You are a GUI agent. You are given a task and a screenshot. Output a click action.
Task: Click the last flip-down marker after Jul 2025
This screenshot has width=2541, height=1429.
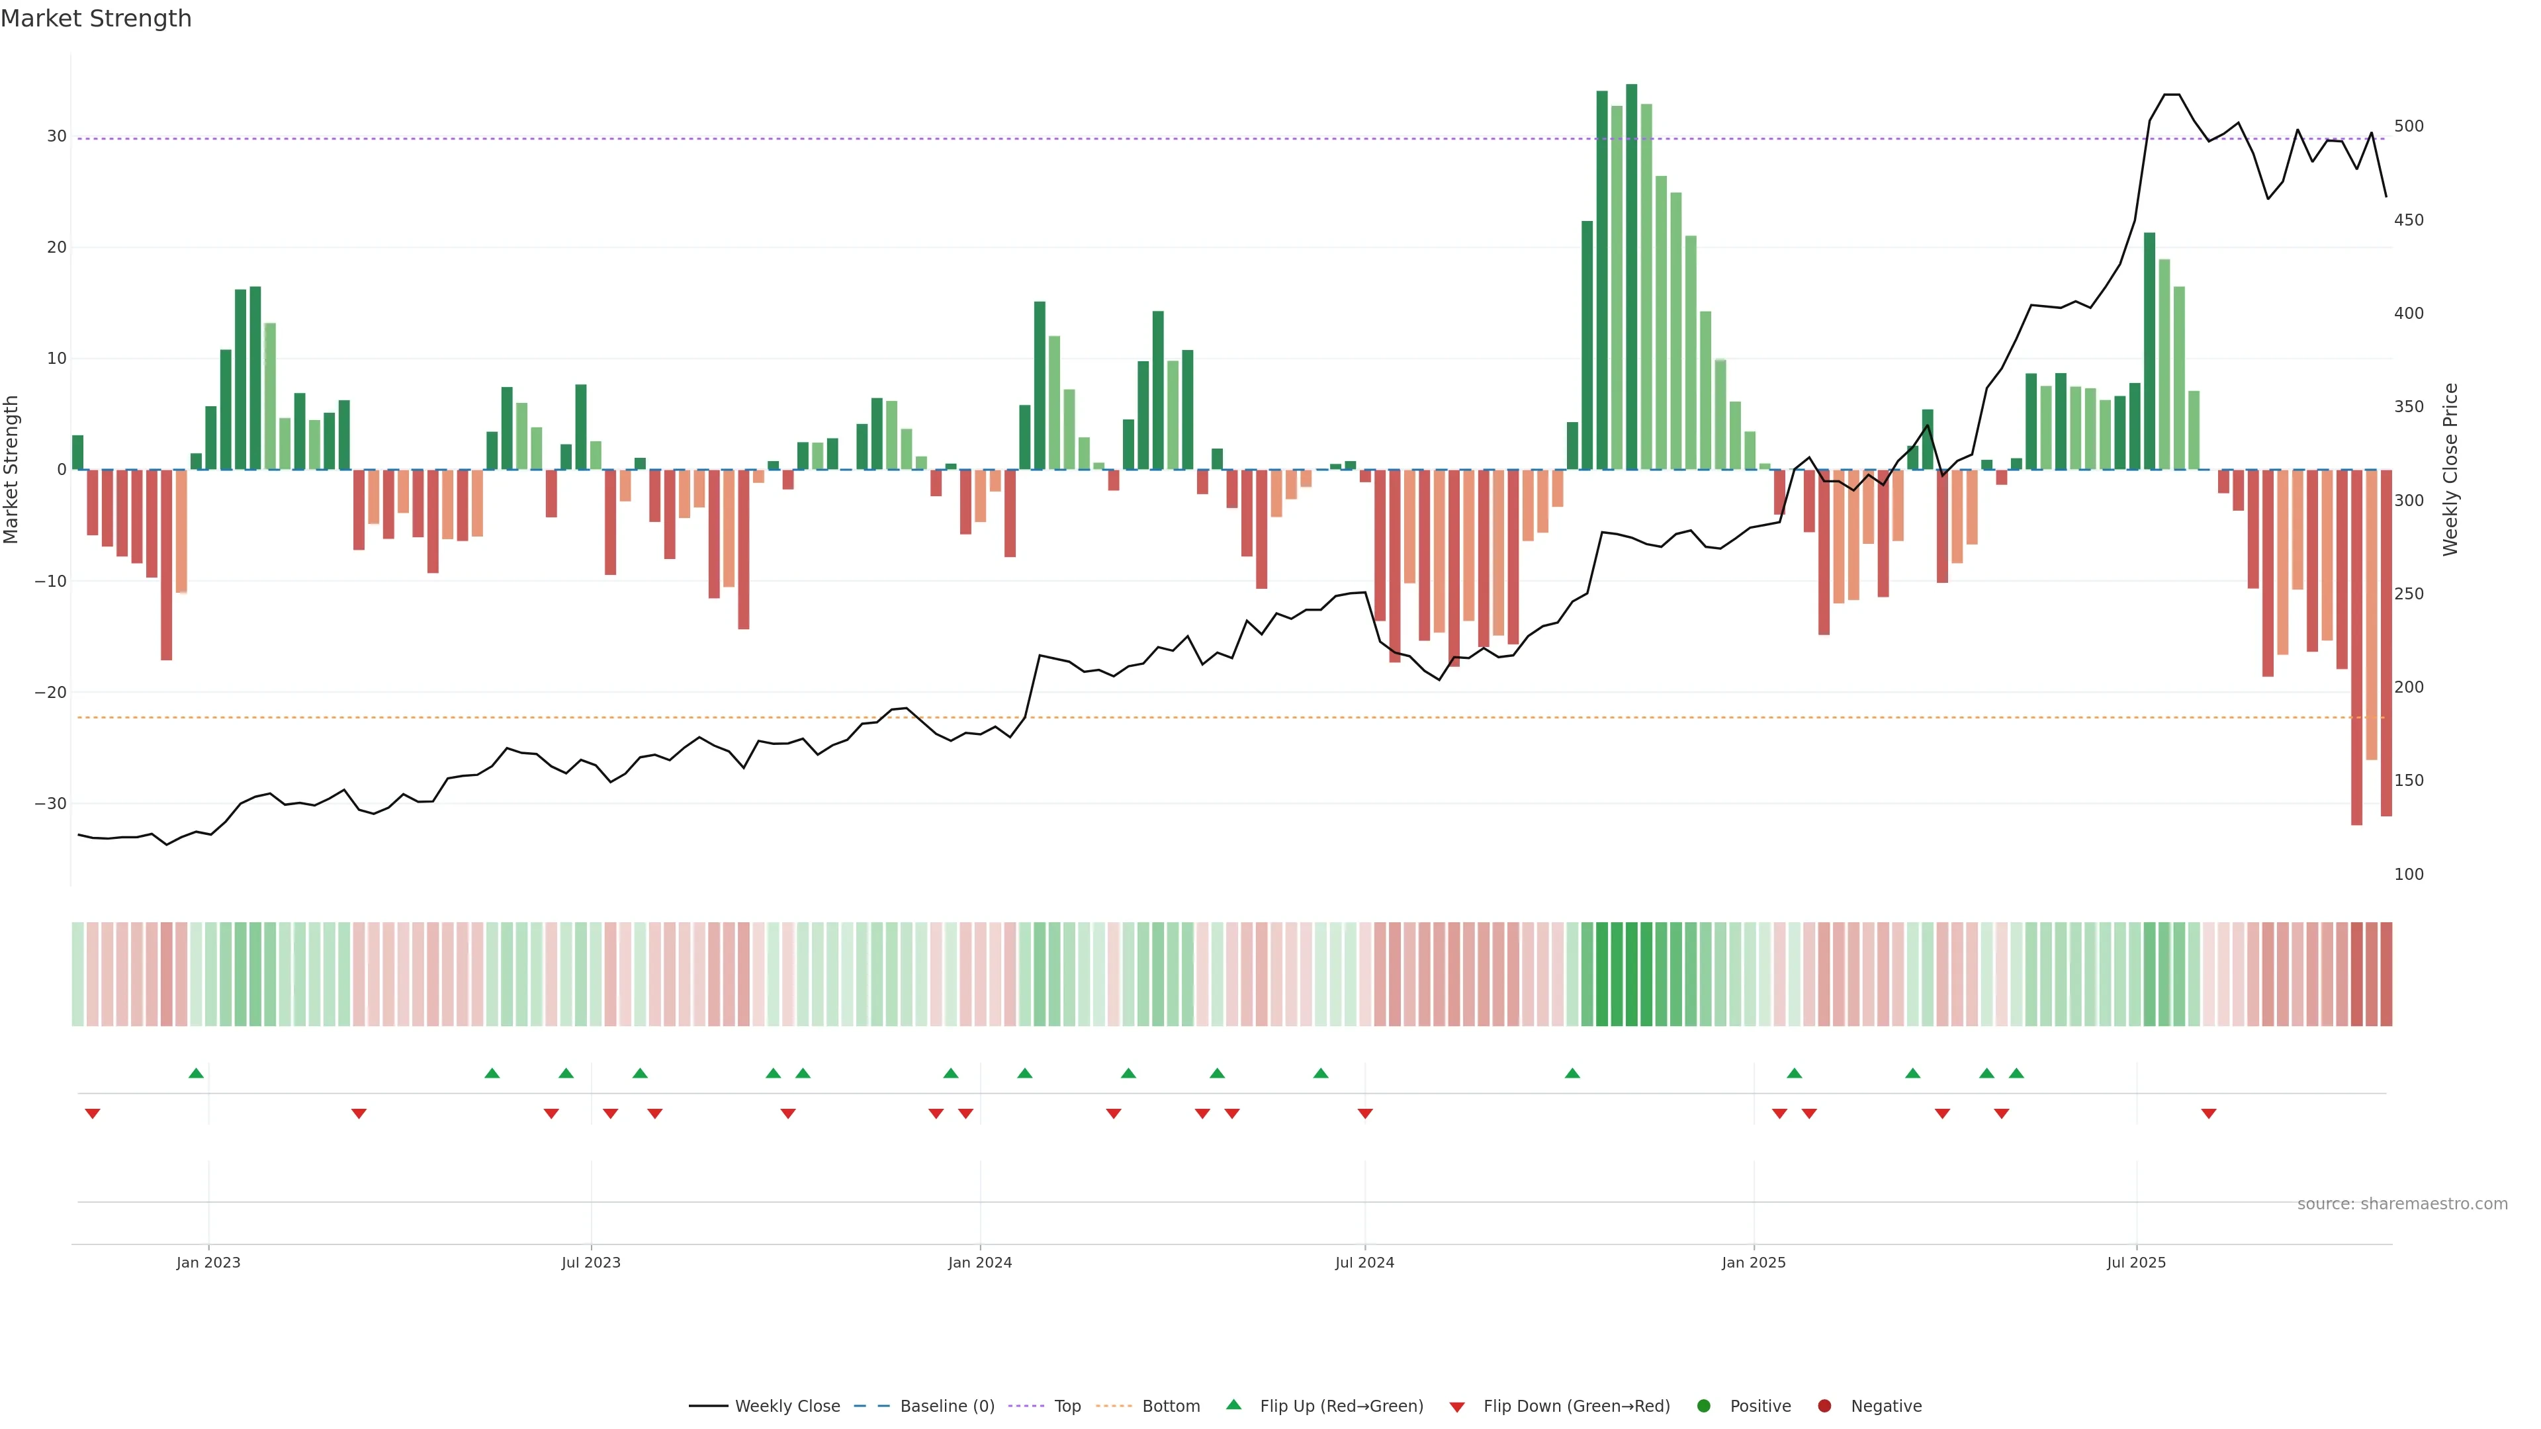click(x=2209, y=1113)
